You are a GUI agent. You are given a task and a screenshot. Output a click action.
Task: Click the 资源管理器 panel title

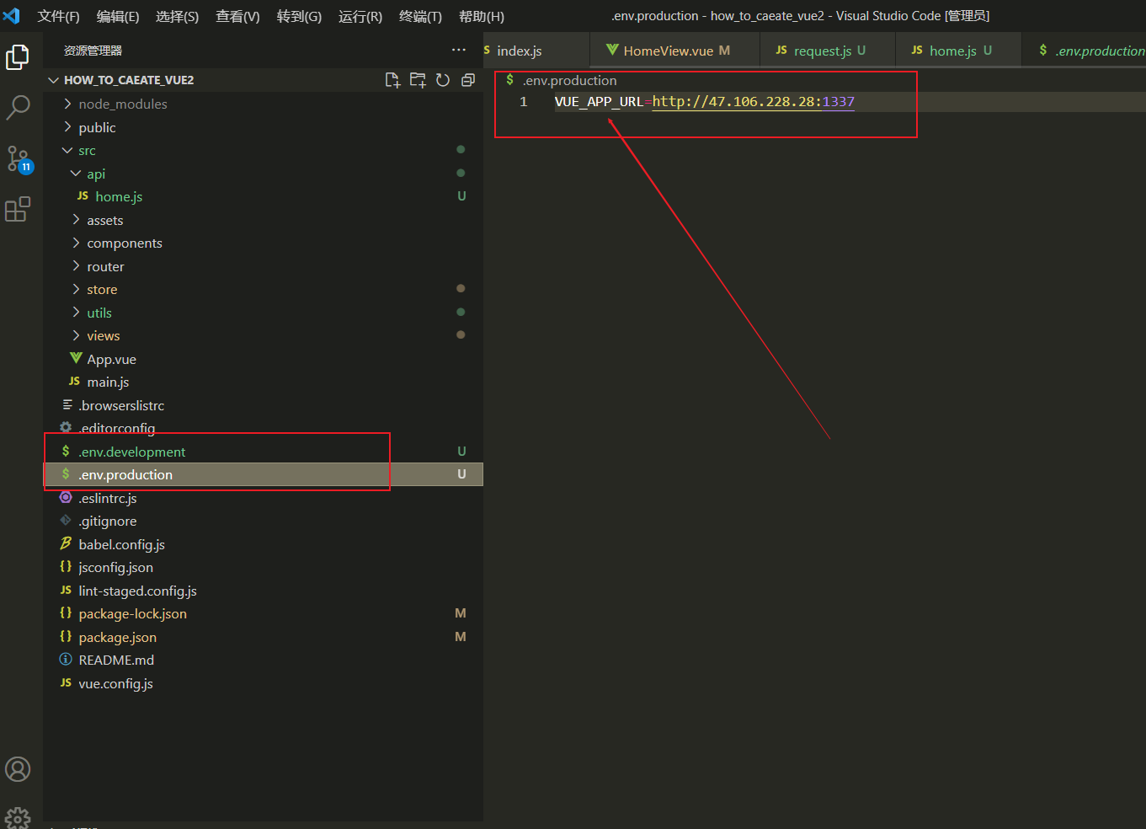(93, 51)
